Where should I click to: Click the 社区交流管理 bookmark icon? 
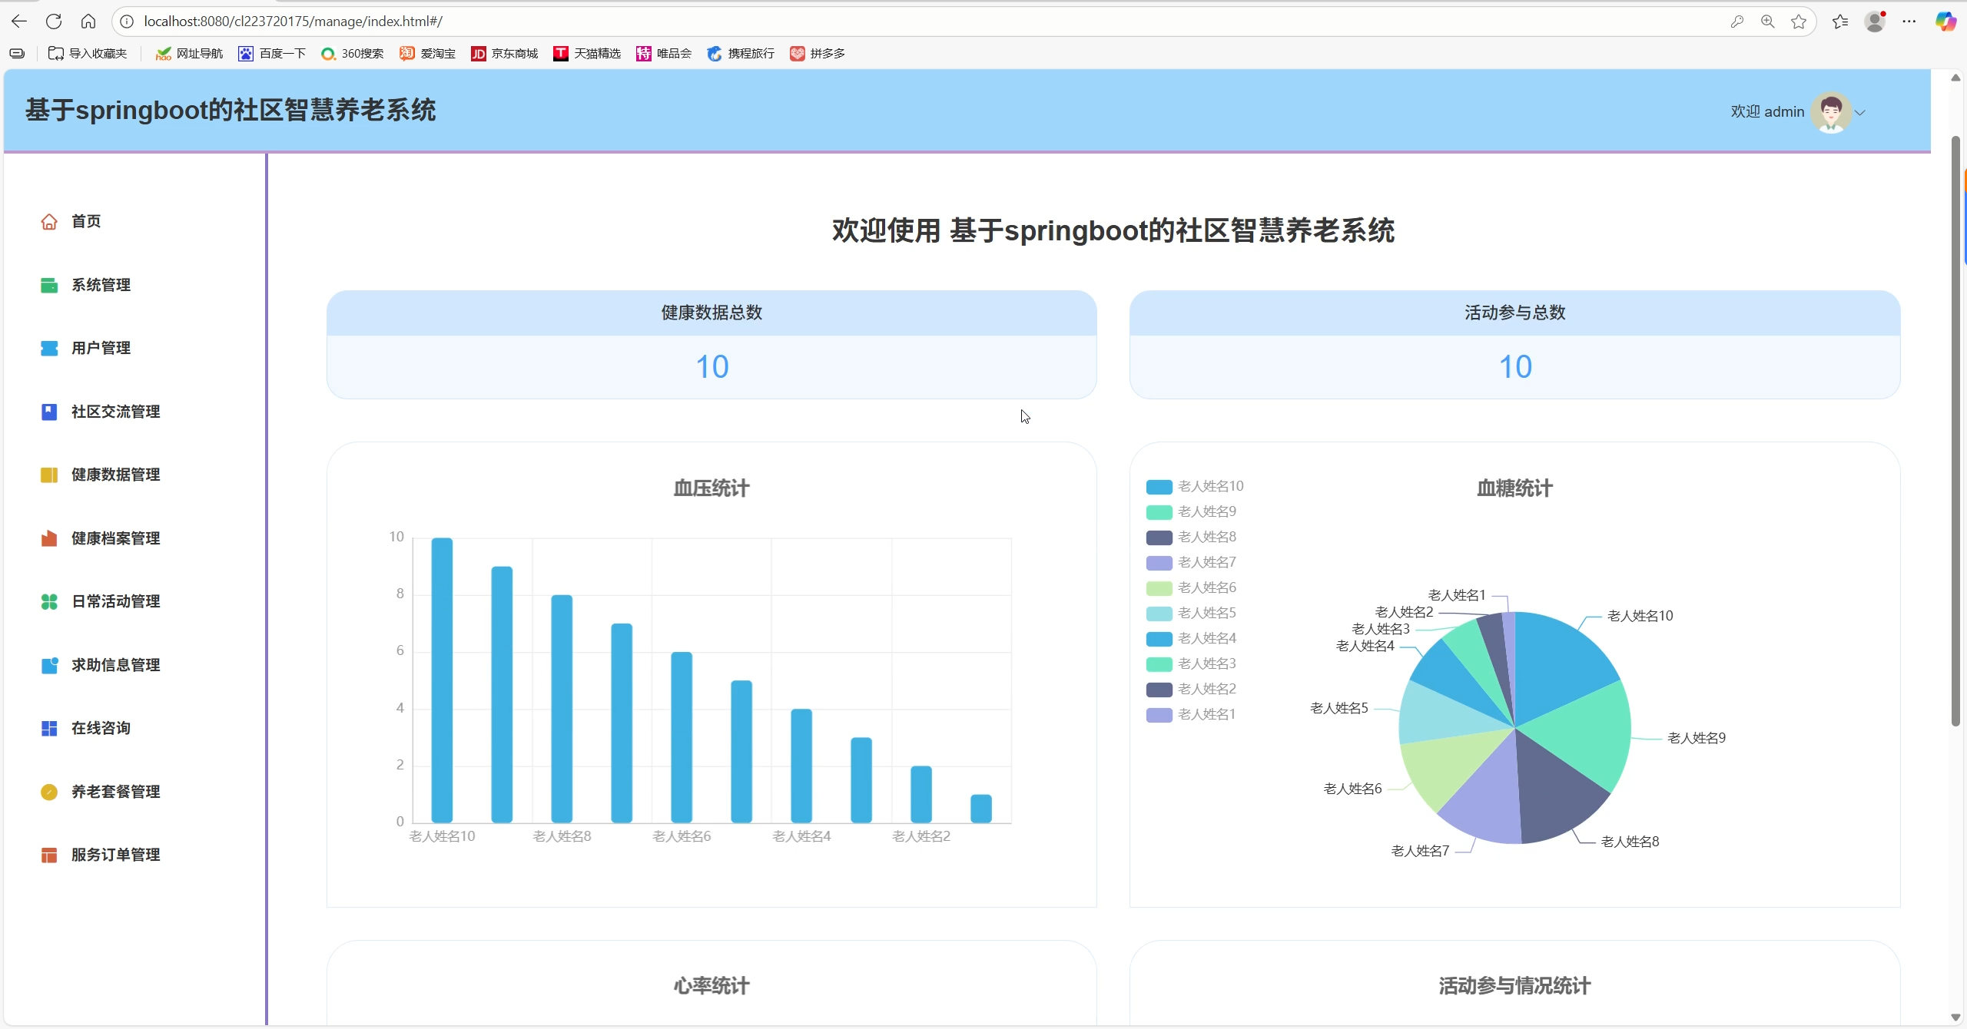tap(49, 412)
